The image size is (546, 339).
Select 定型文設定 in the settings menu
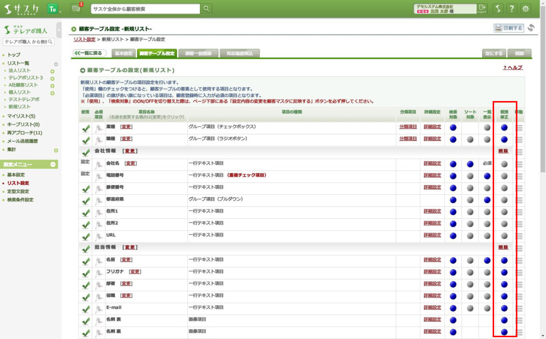click(x=19, y=192)
